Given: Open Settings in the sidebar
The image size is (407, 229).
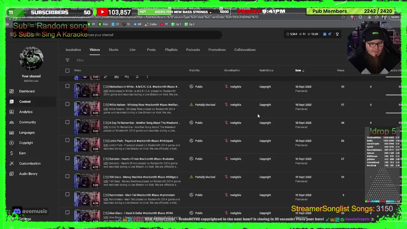Looking at the screenshot, I should [x=25, y=219].
